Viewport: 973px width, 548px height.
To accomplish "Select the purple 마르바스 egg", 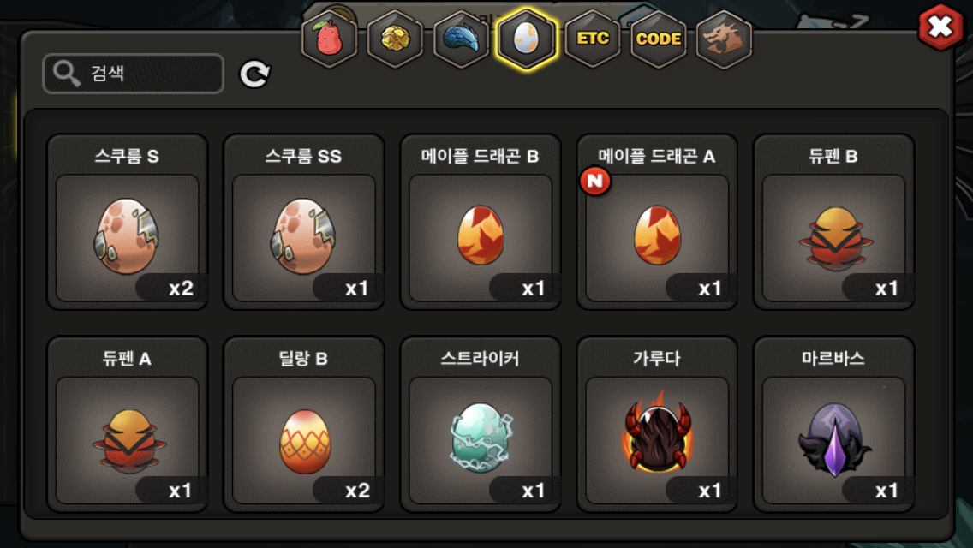I will [833, 425].
